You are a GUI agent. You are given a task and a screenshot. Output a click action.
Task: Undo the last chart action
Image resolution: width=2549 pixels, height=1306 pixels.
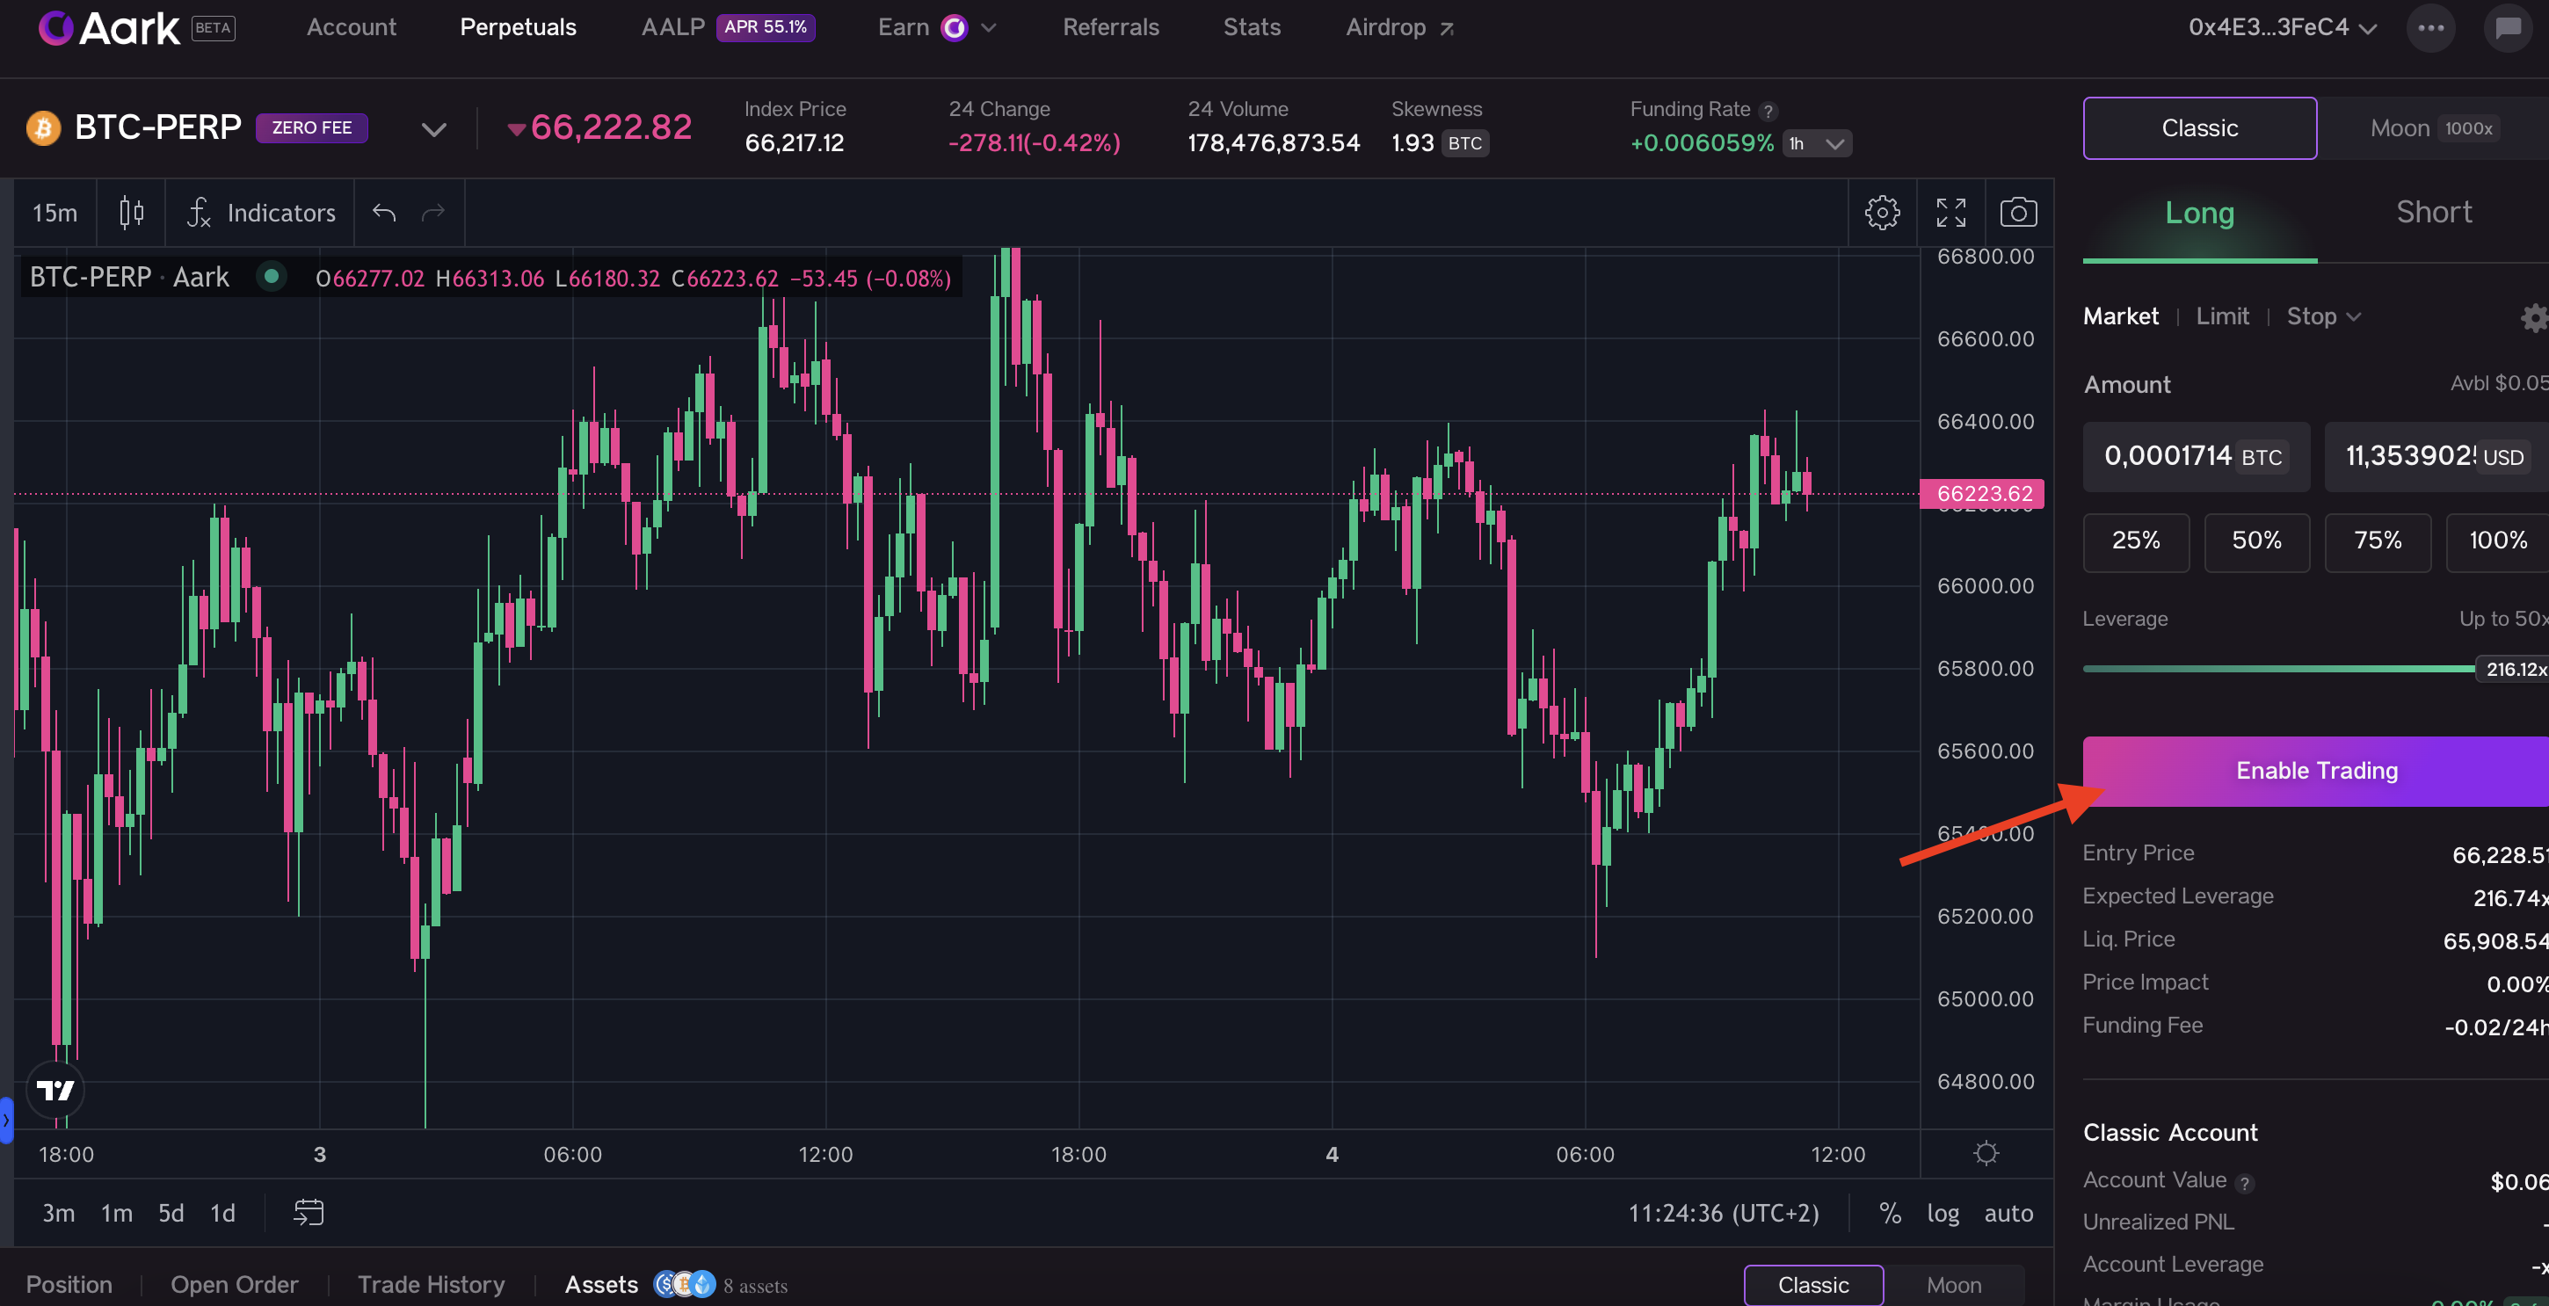pyautogui.click(x=384, y=213)
